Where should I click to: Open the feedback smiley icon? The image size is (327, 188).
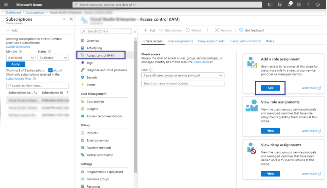[x=318, y=4]
